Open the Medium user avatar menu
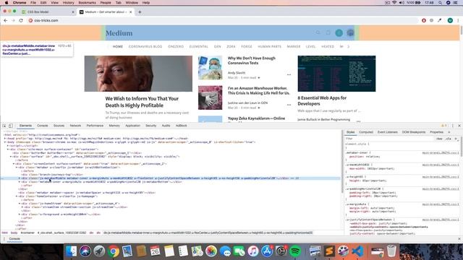Screen dimensions: 463x260 point(350,33)
